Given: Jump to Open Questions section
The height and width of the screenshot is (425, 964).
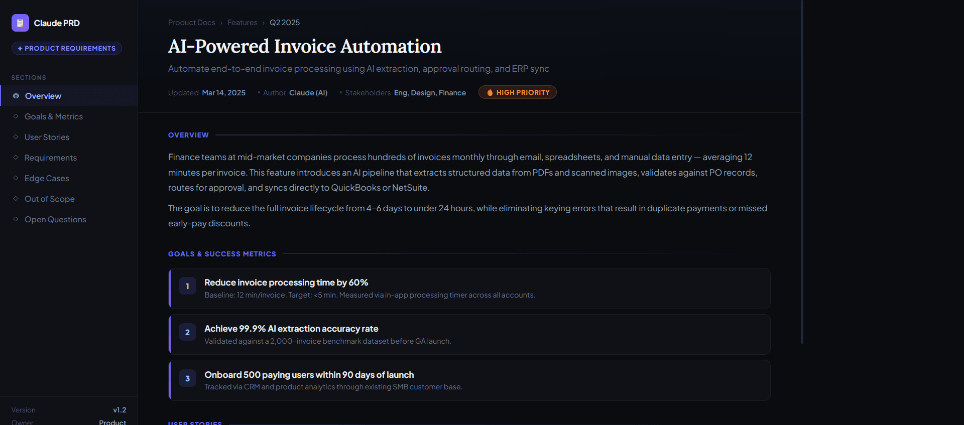Looking at the screenshot, I should [x=55, y=219].
